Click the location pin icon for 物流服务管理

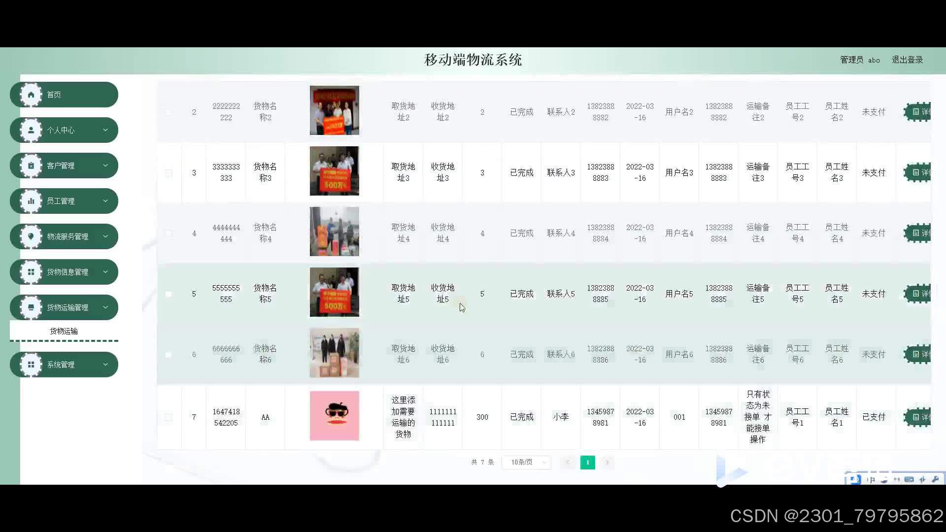[31, 236]
